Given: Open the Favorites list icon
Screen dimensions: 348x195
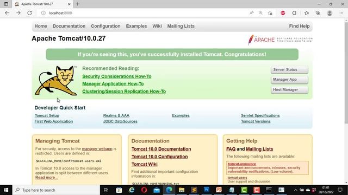Looking at the screenshot, I should (307, 13).
